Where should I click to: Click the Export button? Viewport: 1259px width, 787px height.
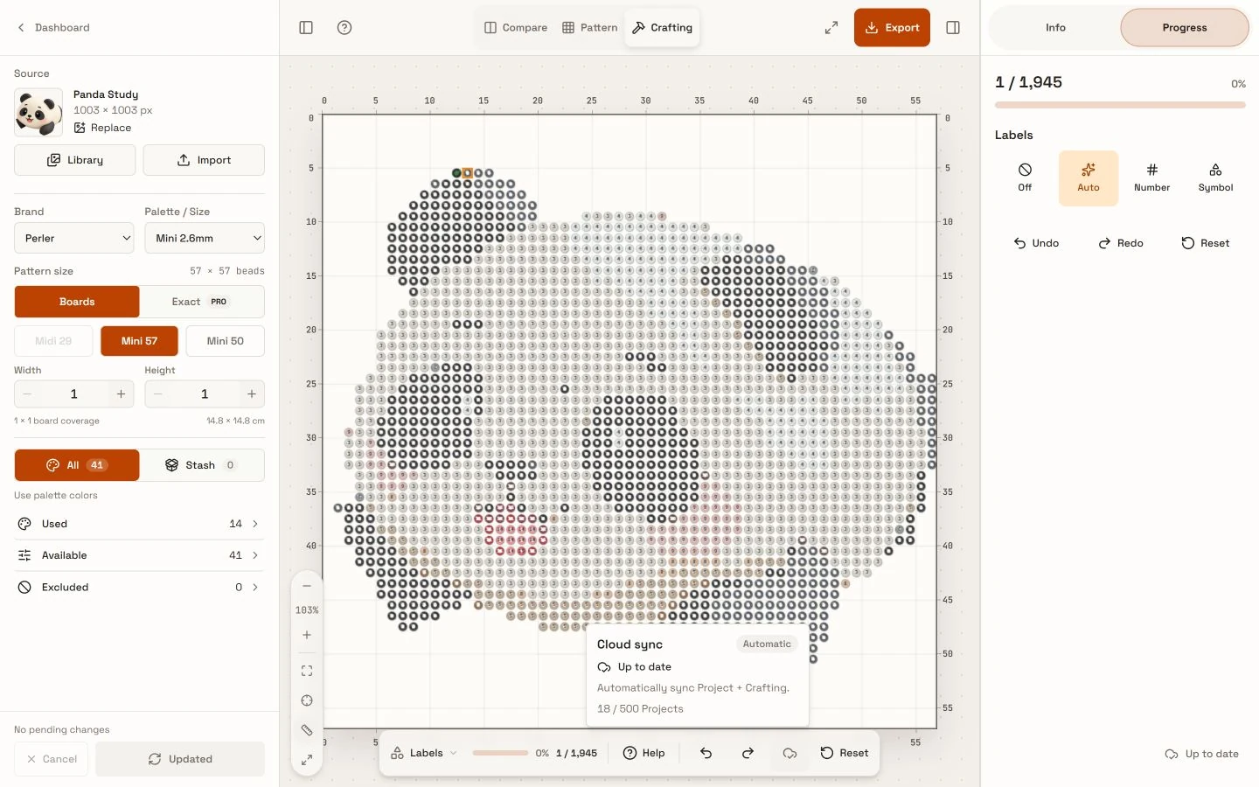[892, 28]
